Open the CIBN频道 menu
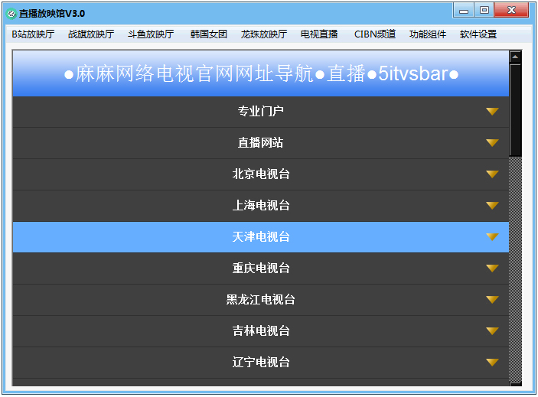The image size is (538, 397). (375, 34)
